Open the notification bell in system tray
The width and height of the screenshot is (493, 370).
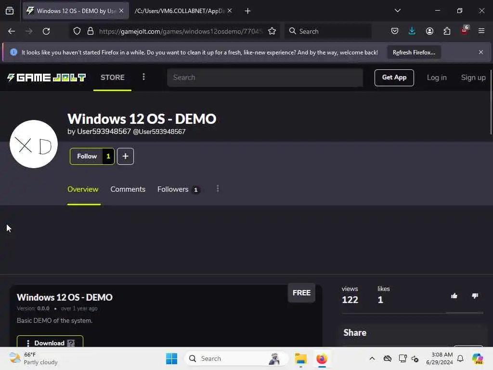tap(460, 358)
